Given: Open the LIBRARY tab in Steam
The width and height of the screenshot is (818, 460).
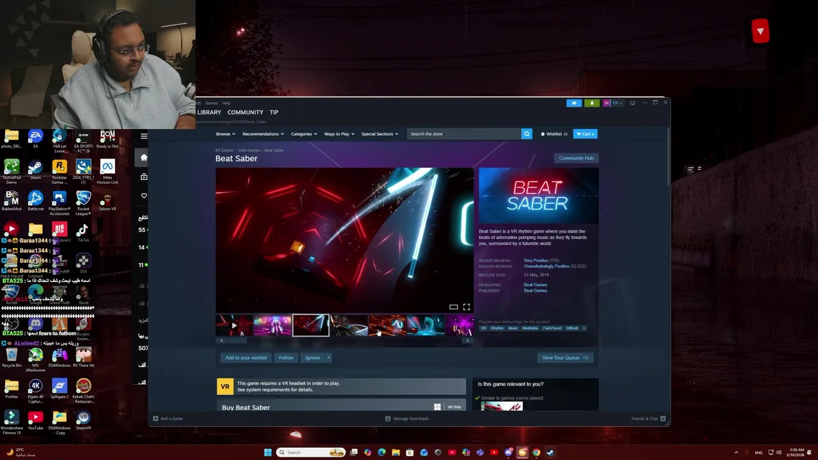Looking at the screenshot, I should (209, 112).
